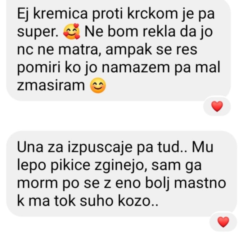252x234 pixels.
Task: Click the word 'zmasiram' in the first message
Action: coord(51,85)
